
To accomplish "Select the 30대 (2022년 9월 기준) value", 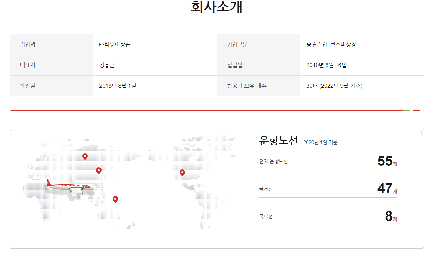I will (x=334, y=86).
